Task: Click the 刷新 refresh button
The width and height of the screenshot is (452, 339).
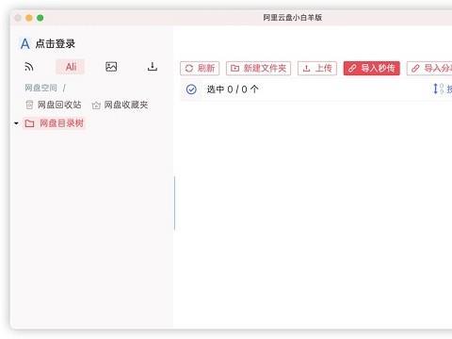Action: tap(200, 68)
